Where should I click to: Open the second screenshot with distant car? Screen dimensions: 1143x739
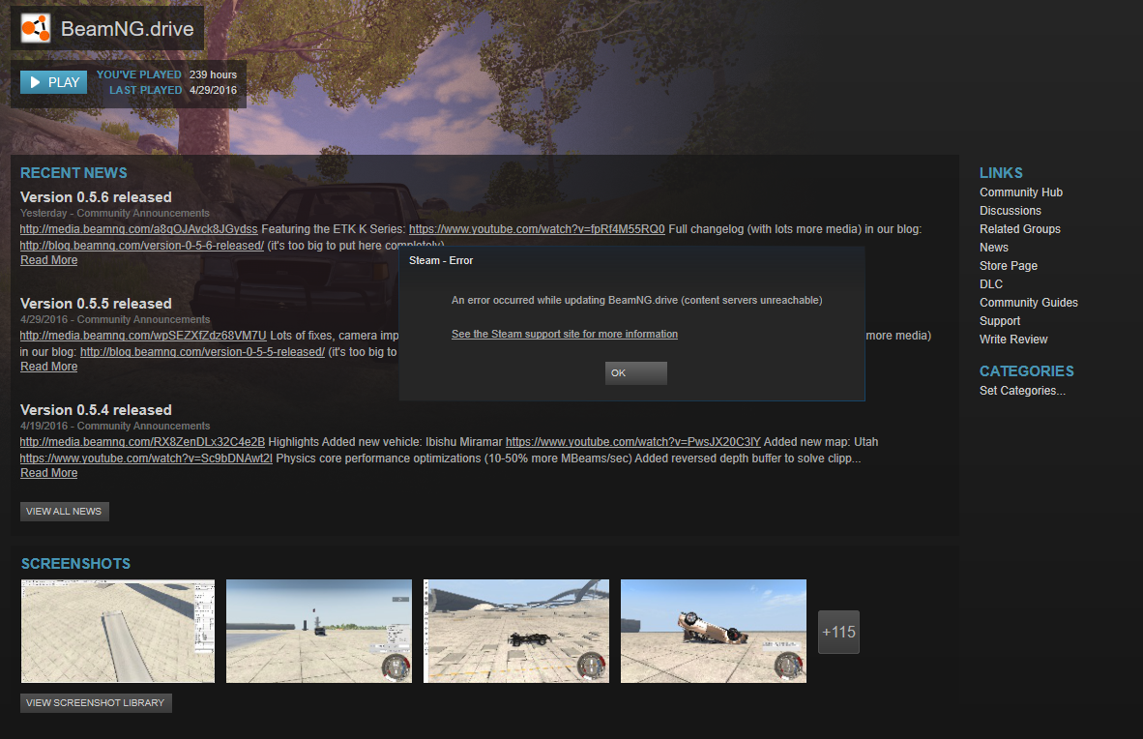[x=319, y=631]
